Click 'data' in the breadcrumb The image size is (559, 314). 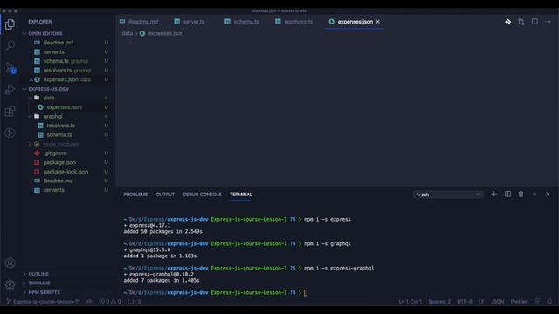(x=127, y=33)
